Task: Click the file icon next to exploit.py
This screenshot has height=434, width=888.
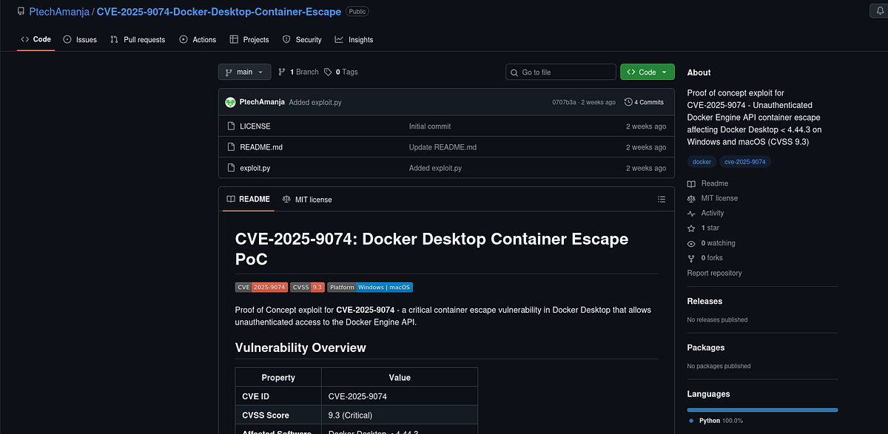Action: (231, 168)
